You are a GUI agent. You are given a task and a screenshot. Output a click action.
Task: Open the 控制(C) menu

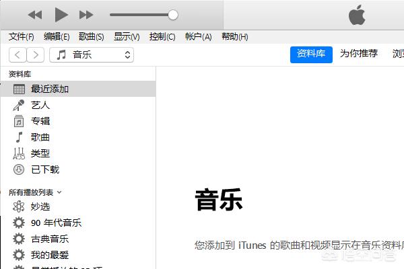click(x=162, y=37)
